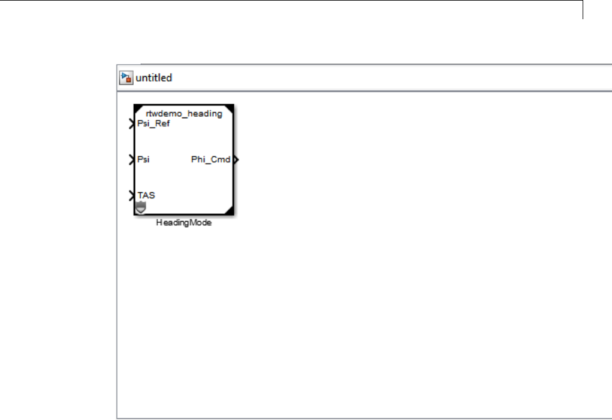The width and height of the screenshot is (612, 420).
Task: Click the Phi_Cmd output port label
Action: 210,159
